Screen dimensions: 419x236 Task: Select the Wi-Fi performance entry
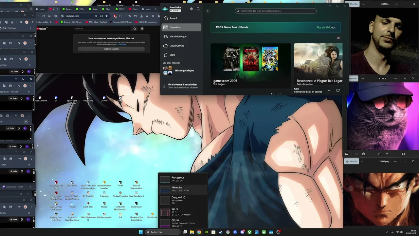click(183, 211)
